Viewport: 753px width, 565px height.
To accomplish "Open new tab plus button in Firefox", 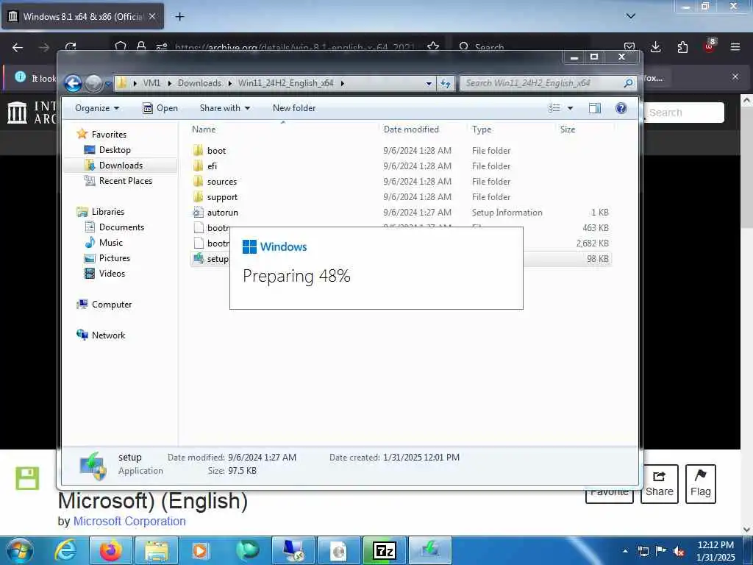I will tap(179, 17).
